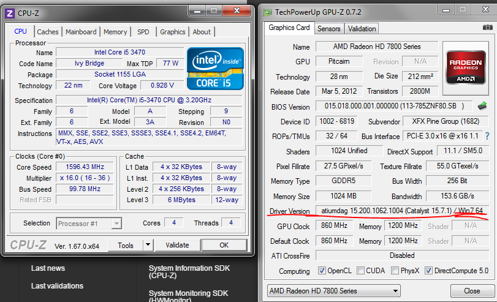Viewport: 497px width, 302px height.
Task: Switch to the CPU tab in CPU-Z
Action: [x=21, y=32]
